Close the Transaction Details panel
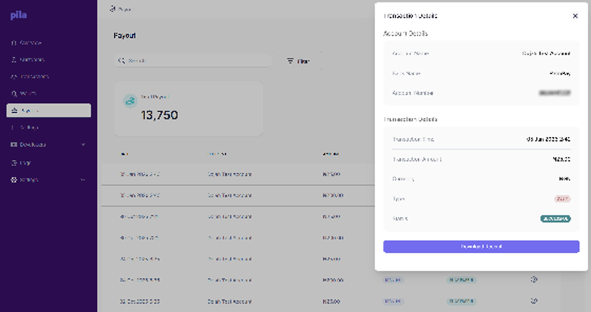The image size is (591, 312). tap(575, 16)
